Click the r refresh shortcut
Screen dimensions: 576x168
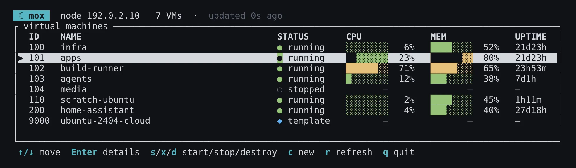(349, 152)
